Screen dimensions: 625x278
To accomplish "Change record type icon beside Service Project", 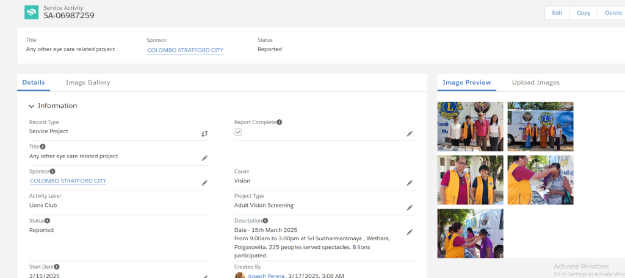I will [x=204, y=134].
